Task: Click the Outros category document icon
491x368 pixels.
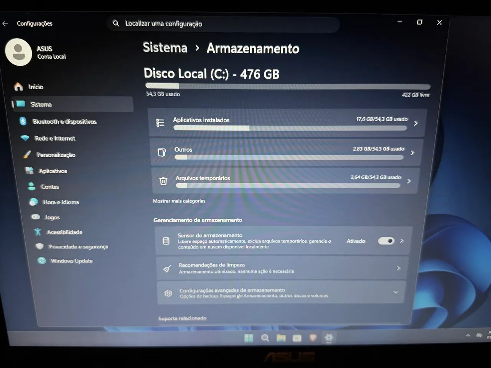Action: click(162, 153)
